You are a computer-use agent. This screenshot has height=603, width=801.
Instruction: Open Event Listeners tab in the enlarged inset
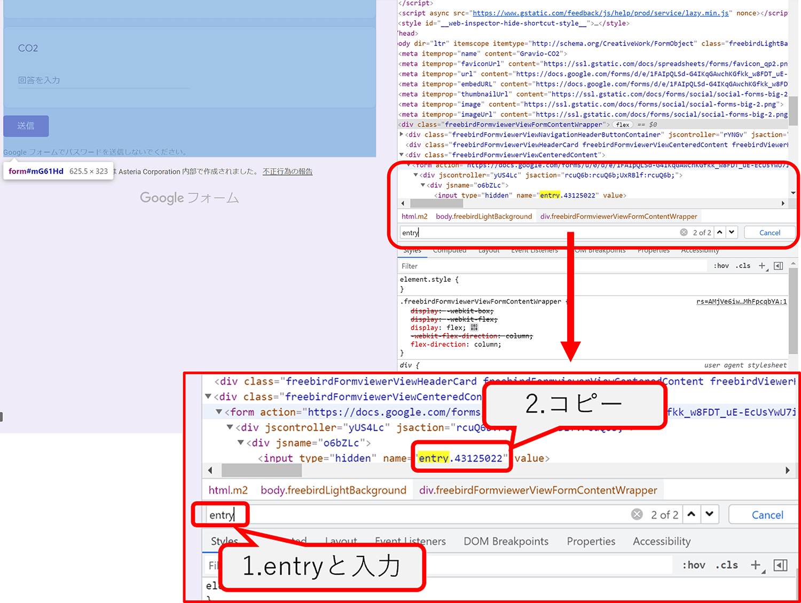pos(410,541)
